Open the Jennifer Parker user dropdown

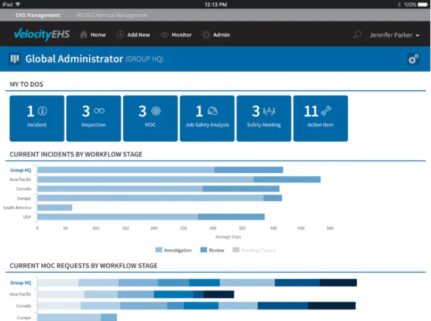394,35
